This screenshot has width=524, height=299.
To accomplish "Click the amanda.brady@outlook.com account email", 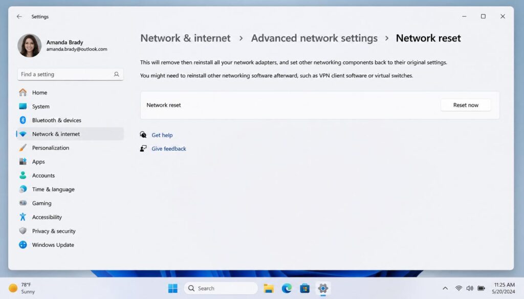I will (77, 49).
